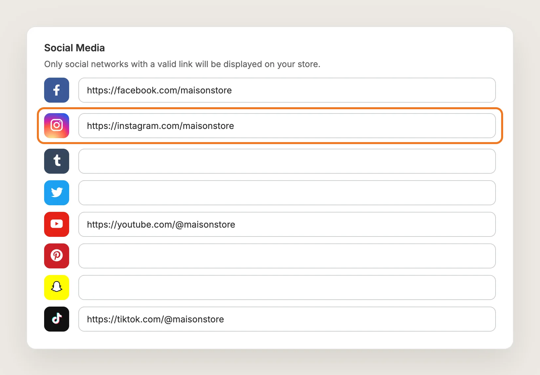540x375 pixels.
Task: Focus the YouTube link input field
Action: point(287,224)
